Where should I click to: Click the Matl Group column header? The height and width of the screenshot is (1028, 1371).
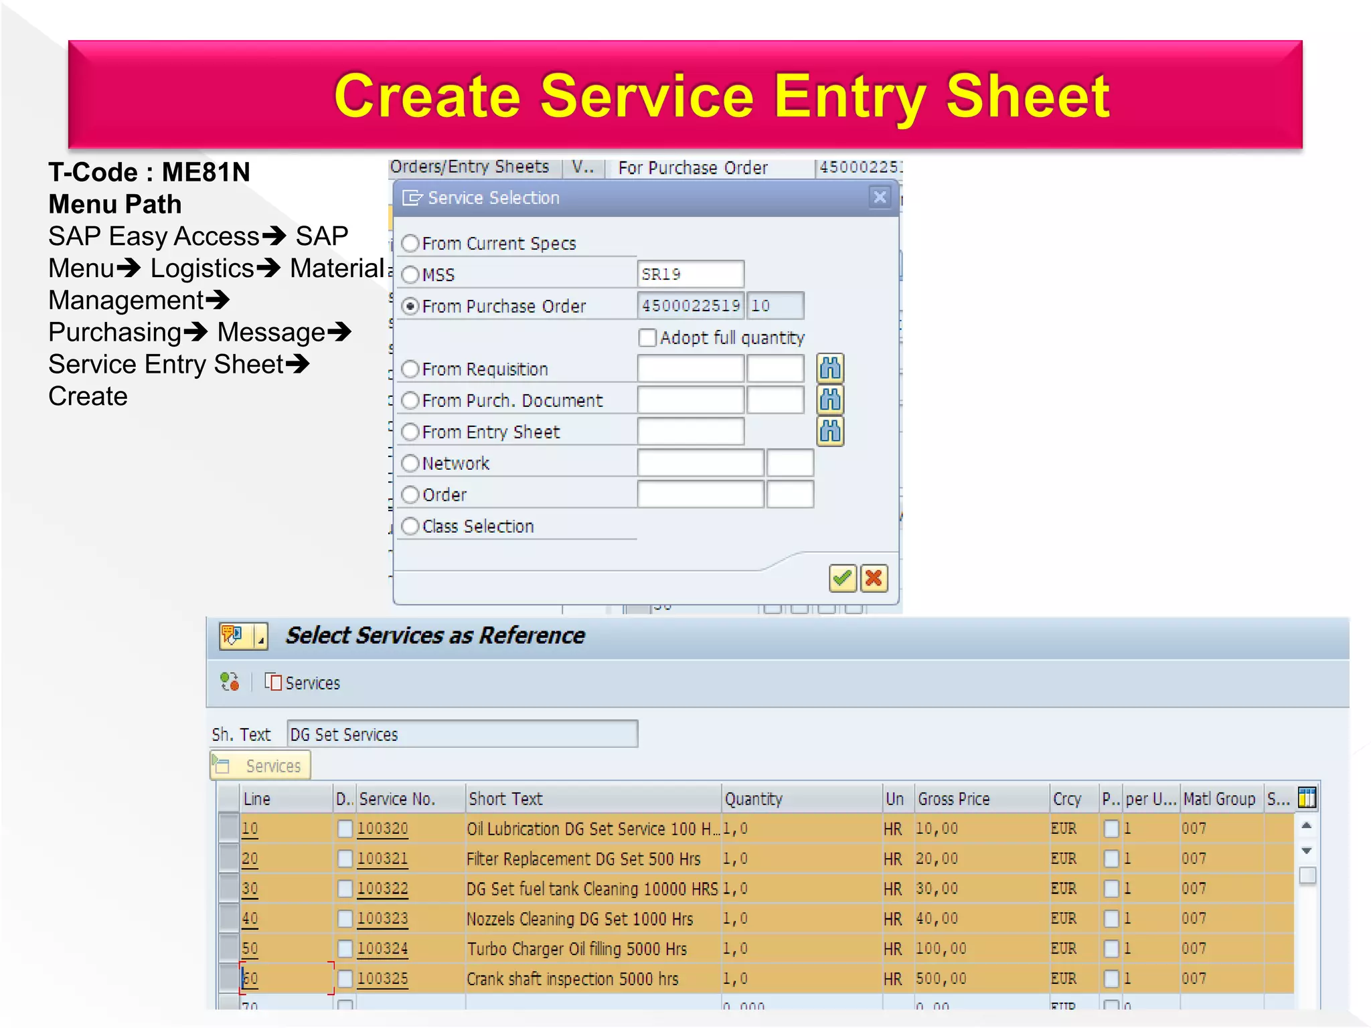coord(1221,798)
